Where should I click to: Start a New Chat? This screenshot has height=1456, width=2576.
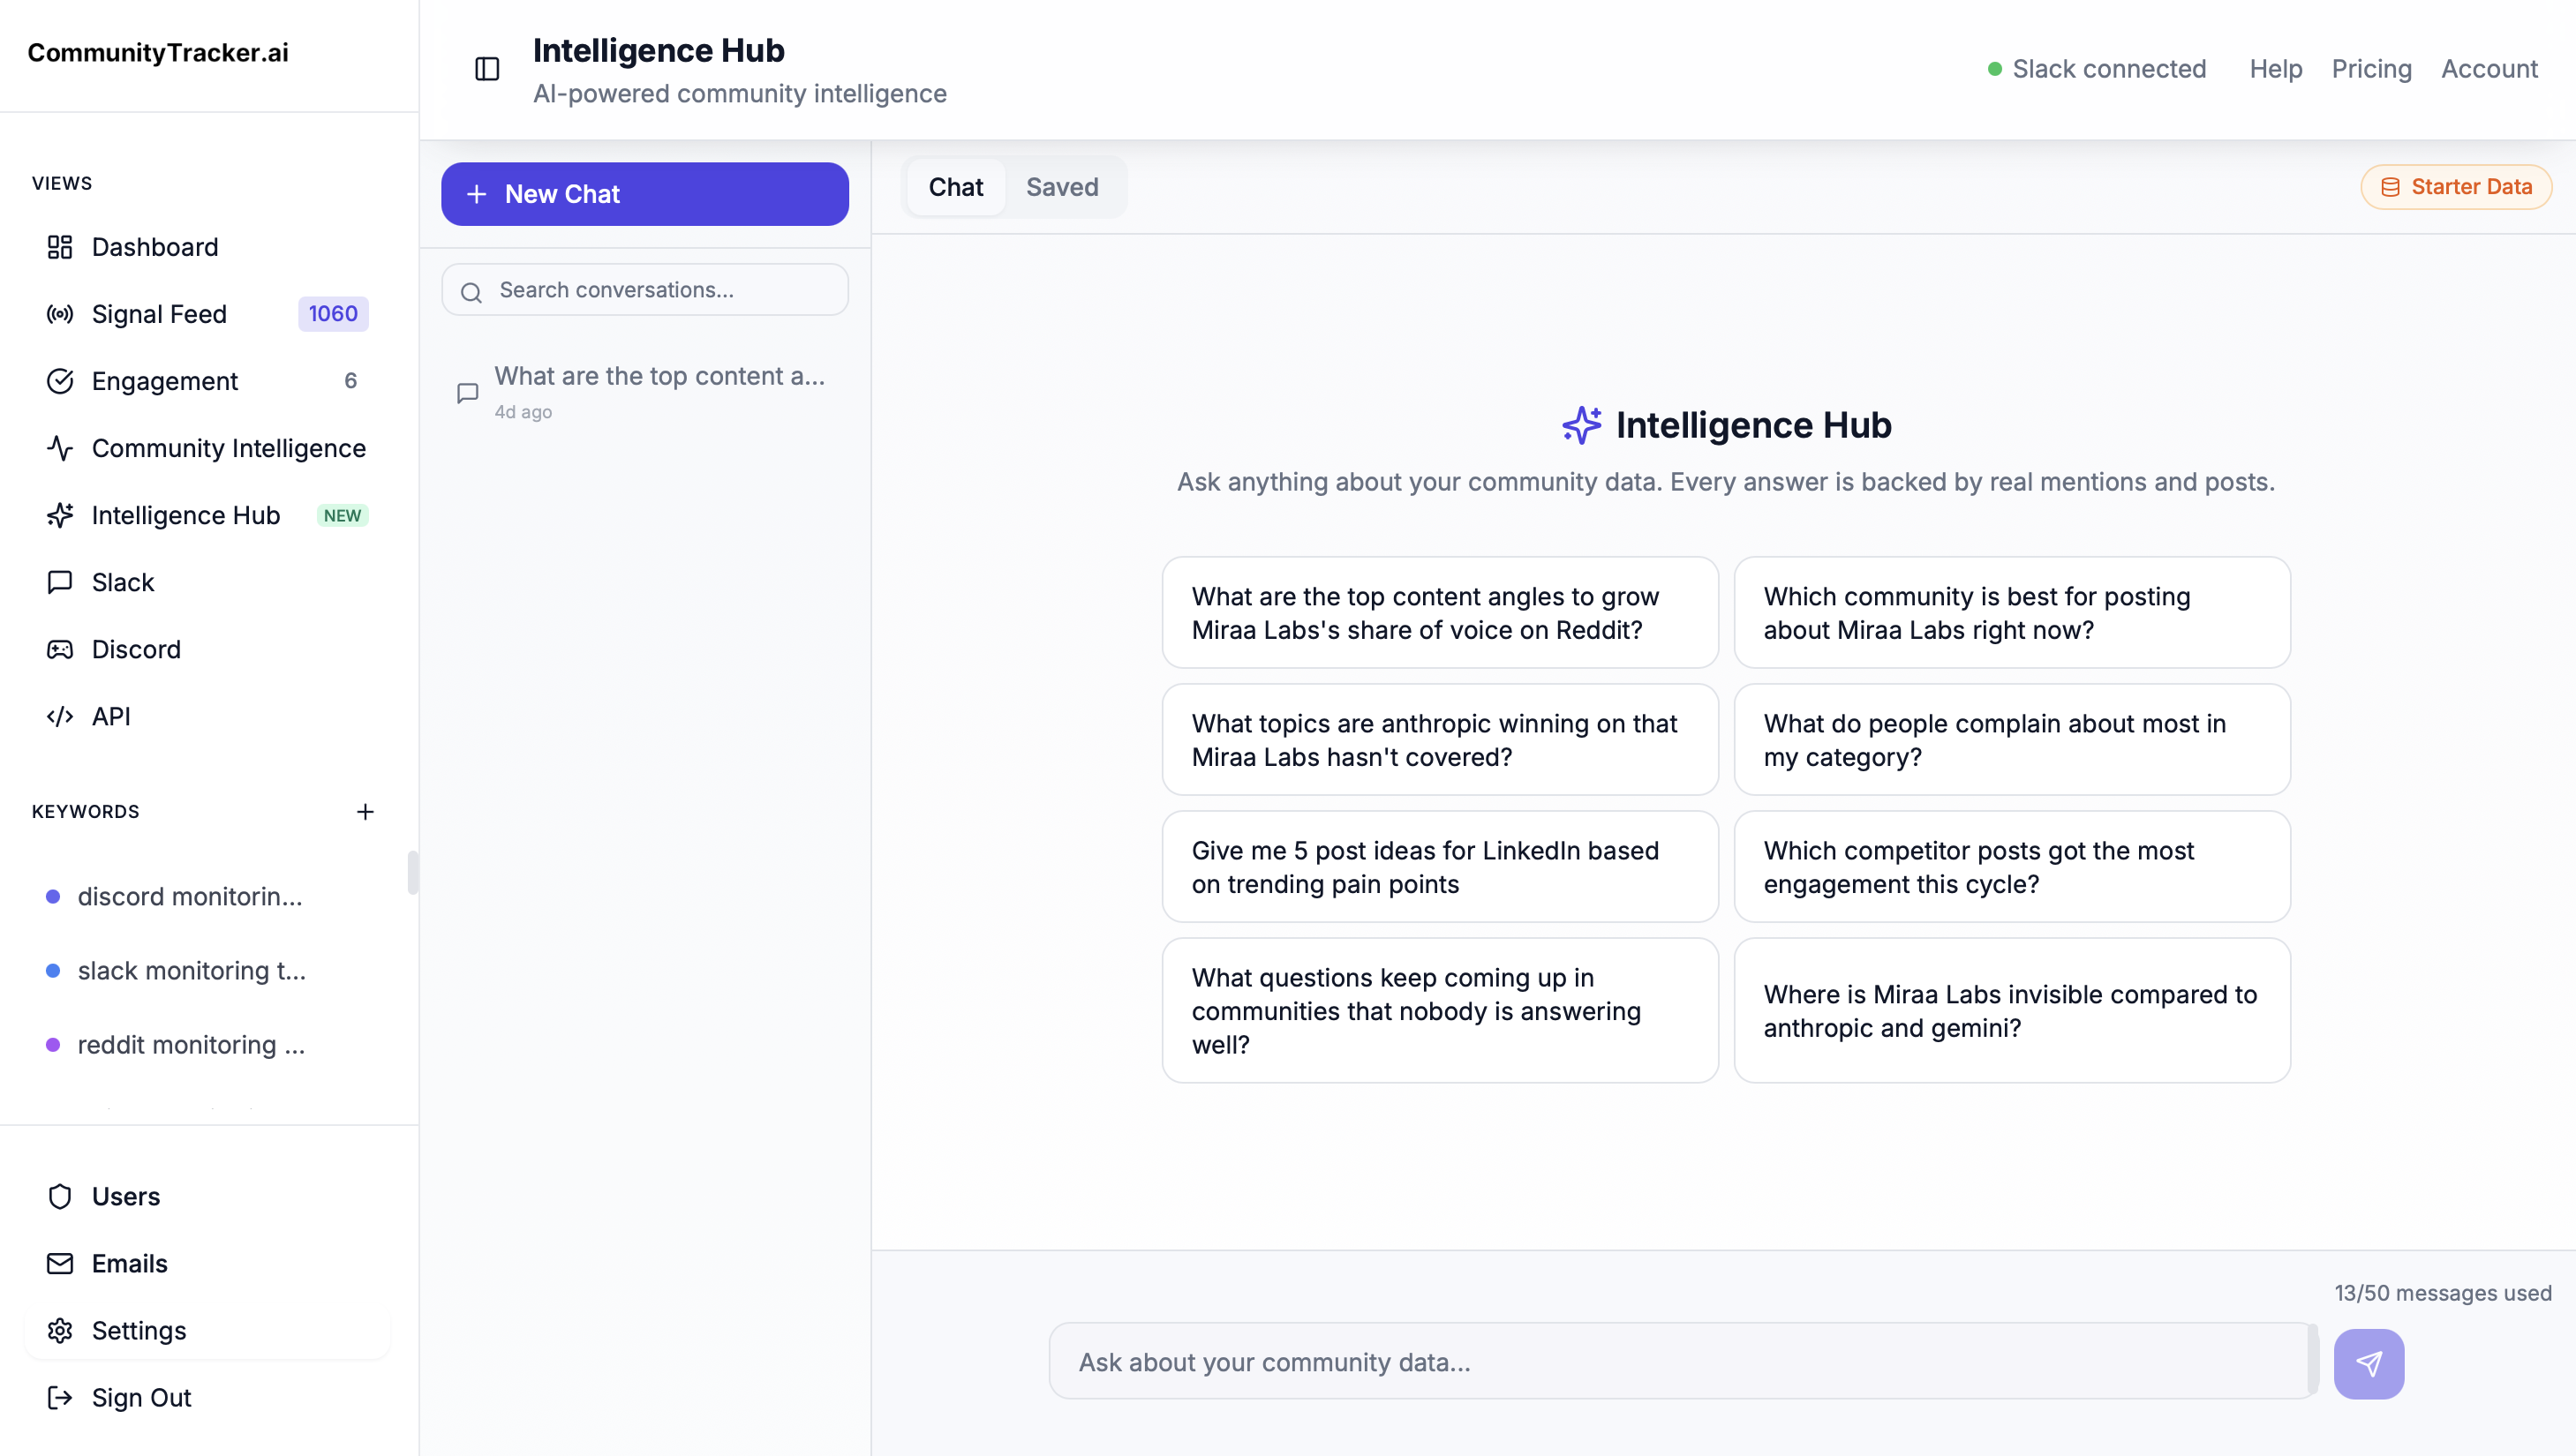pos(644,194)
